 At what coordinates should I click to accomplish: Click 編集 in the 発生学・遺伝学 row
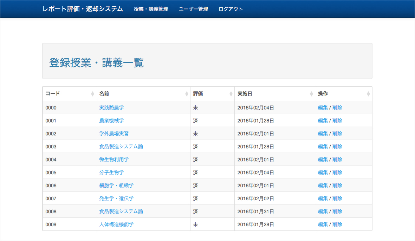[323, 199]
